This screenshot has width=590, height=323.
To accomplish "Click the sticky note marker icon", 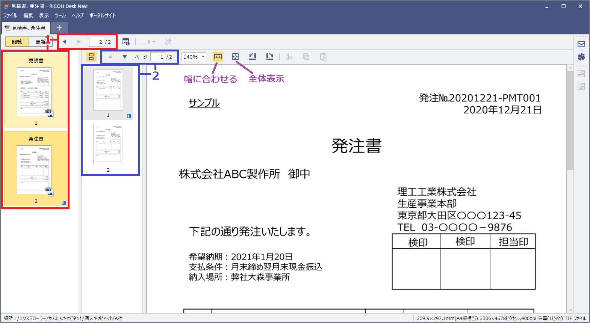I will tap(145, 42).
